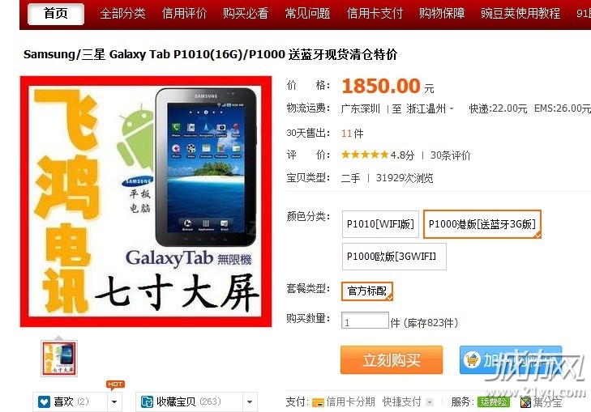
Task: Click the 集分宝 service icon
Action: 525,402
